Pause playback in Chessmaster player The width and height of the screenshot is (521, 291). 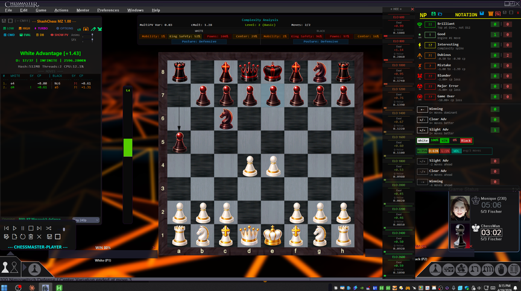[22, 228]
